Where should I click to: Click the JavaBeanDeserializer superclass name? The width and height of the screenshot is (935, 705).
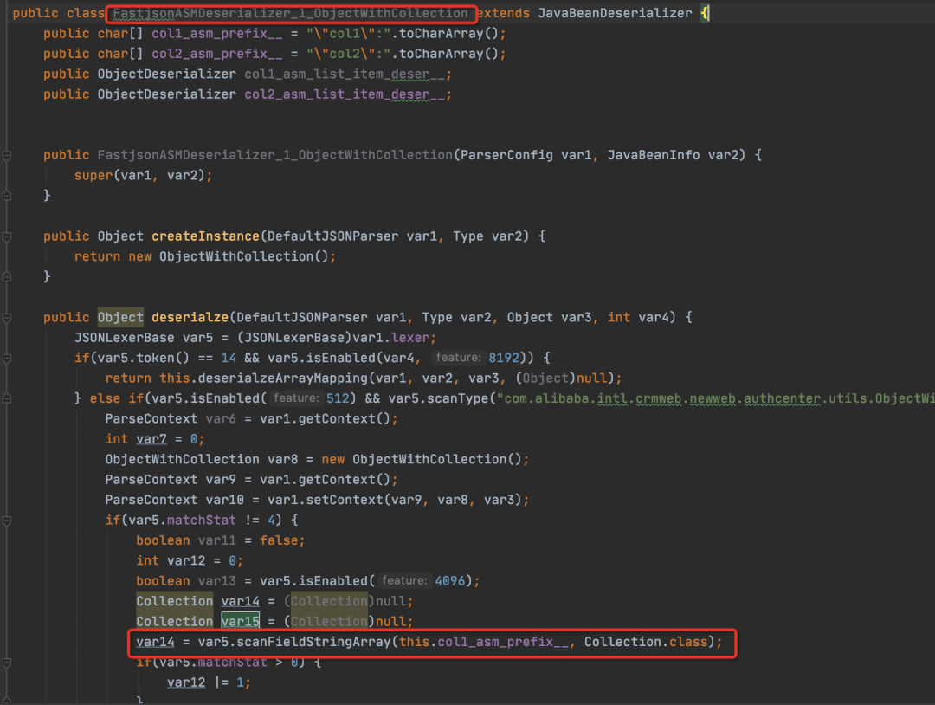(x=615, y=13)
